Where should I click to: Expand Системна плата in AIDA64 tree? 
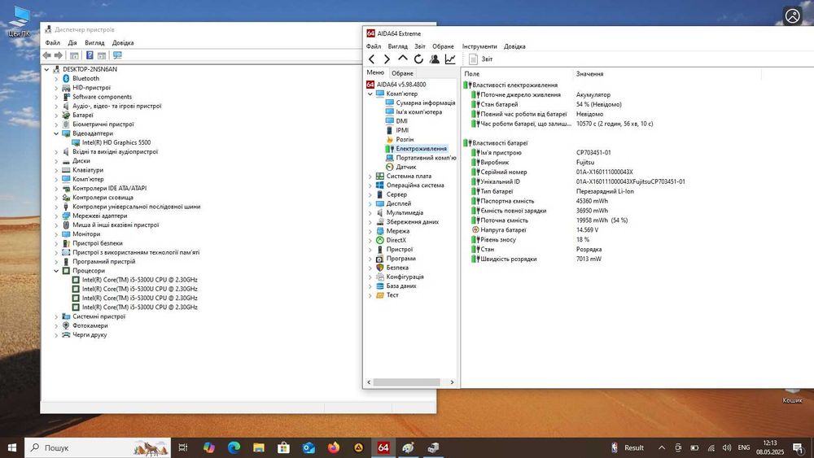point(370,177)
